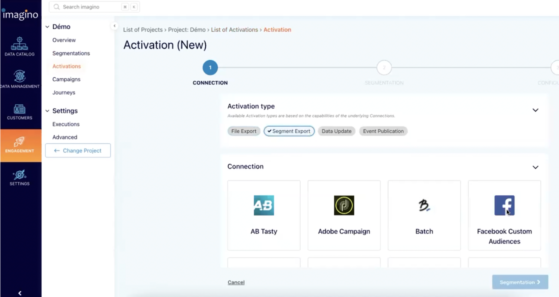Click step 1 Connection circle
Viewport: 559px width, 297px height.
210,68
